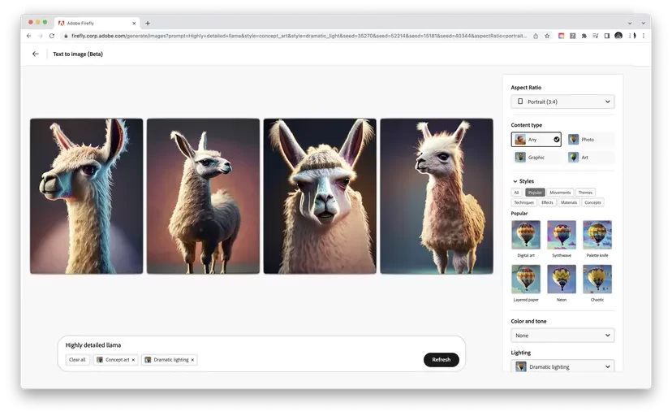Open the browser extensions puzzle icon
The image size is (672, 416).
click(584, 36)
